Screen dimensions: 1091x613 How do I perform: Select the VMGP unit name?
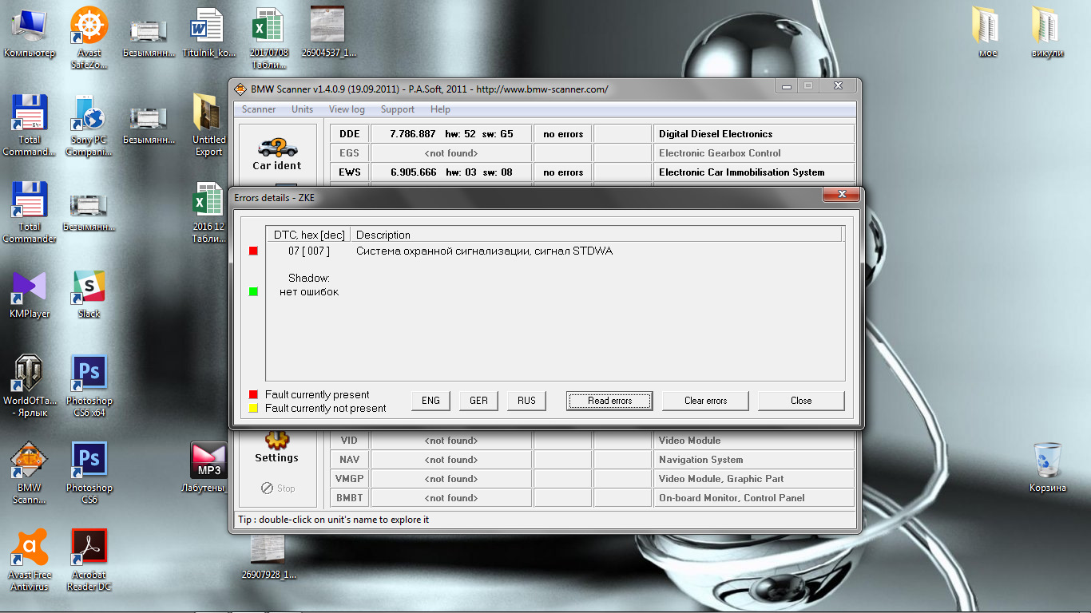(x=349, y=479)
